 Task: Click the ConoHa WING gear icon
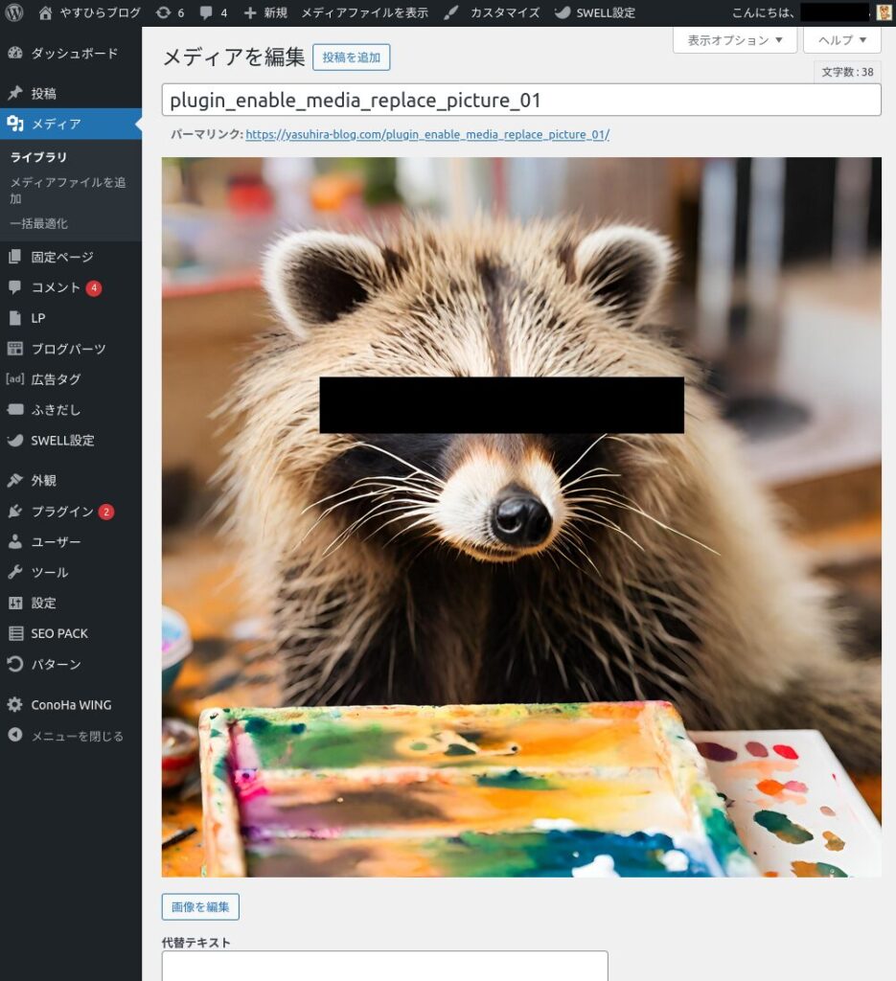pyautogui.click(x=15, y=705)
